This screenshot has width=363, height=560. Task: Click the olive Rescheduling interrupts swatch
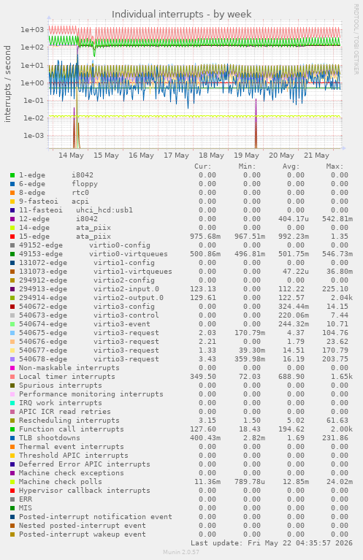click(x=12, y=421)
